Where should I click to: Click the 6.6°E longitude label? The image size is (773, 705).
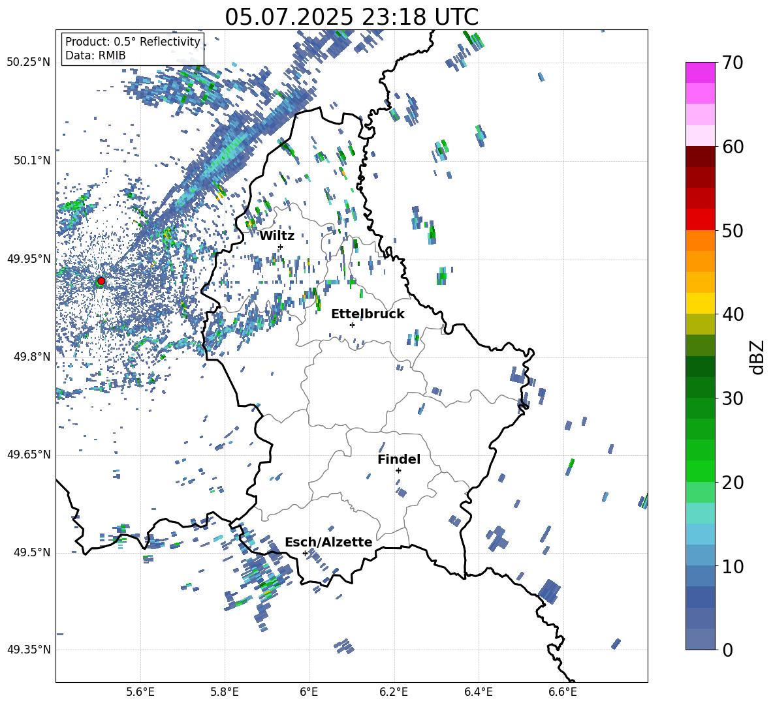(563, 692)
